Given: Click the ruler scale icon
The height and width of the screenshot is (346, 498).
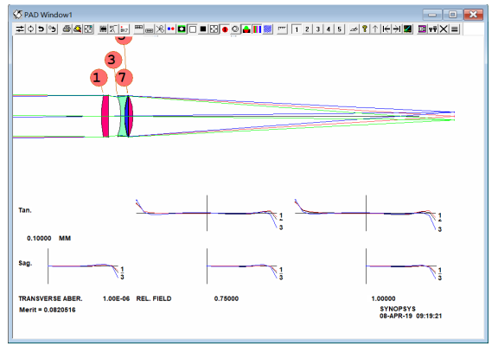Looking at the screenshot, I should 282,29.
